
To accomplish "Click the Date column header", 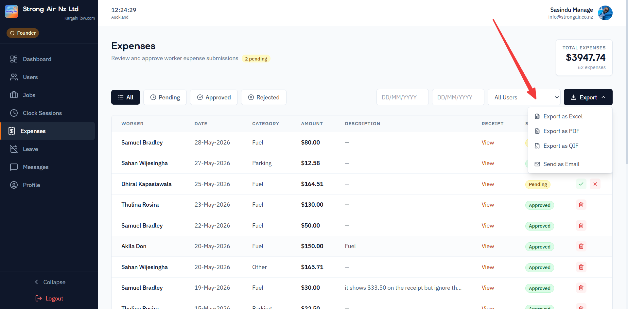I will click(x=201, y=124).
